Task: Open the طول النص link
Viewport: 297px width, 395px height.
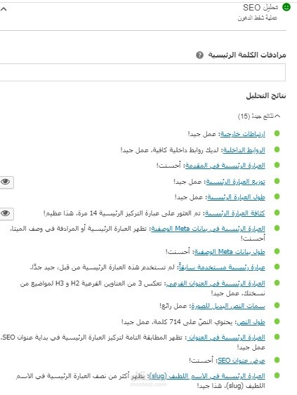Action: tap(251, 322)
